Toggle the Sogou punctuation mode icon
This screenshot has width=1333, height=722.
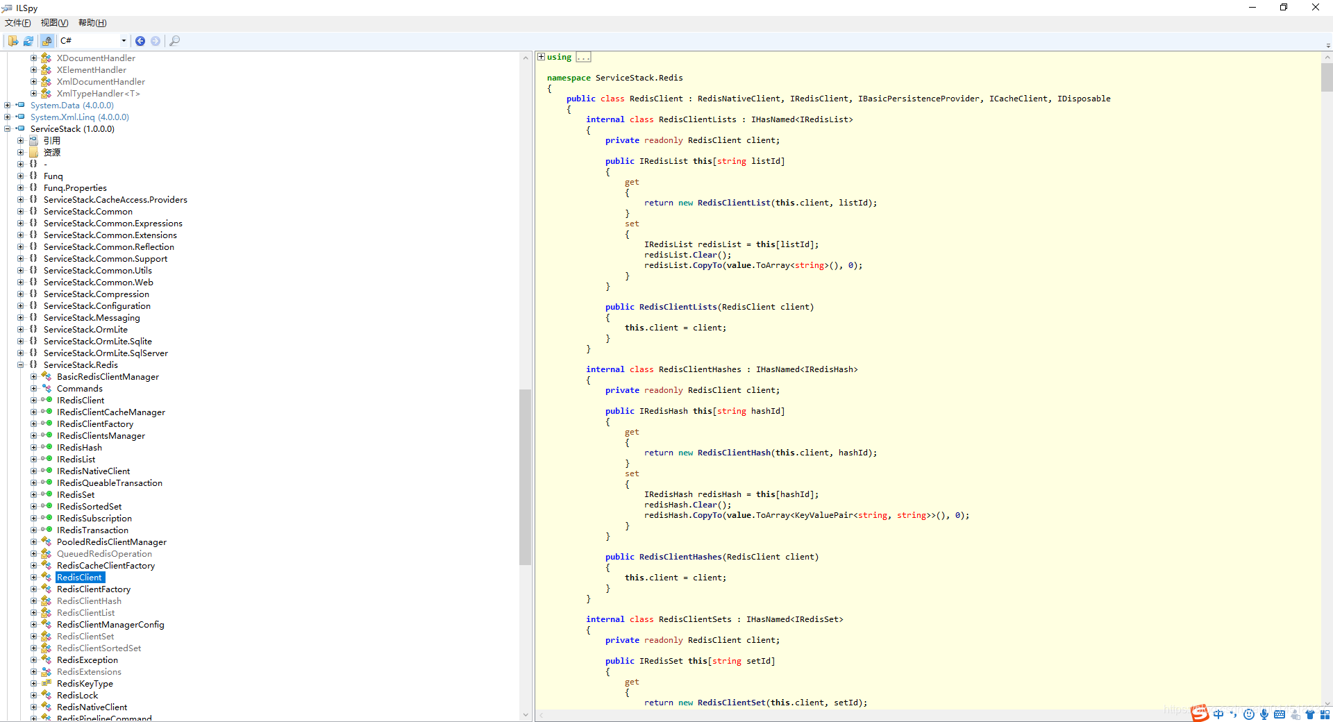tap(1234, 714)
